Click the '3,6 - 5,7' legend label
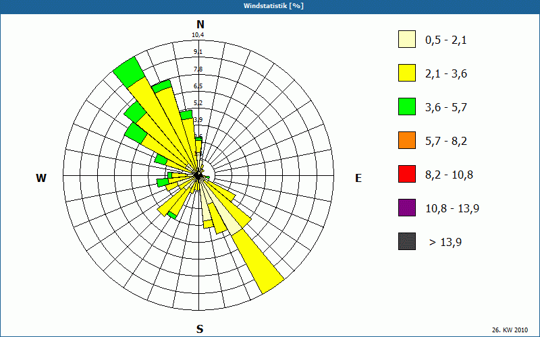Image resolution: width=540 pixels, height=337 pixels. (x=446, y=108)
